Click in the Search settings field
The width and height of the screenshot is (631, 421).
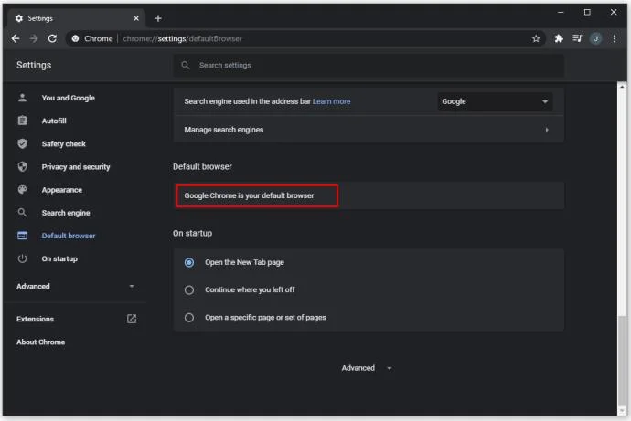[x=369, y=65]
